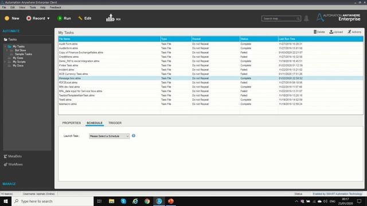The width and height of the screenshot is (367, 206).
Task: Select the Incident.atmx task
Action: pyautogui.click(x=210, y=70)
